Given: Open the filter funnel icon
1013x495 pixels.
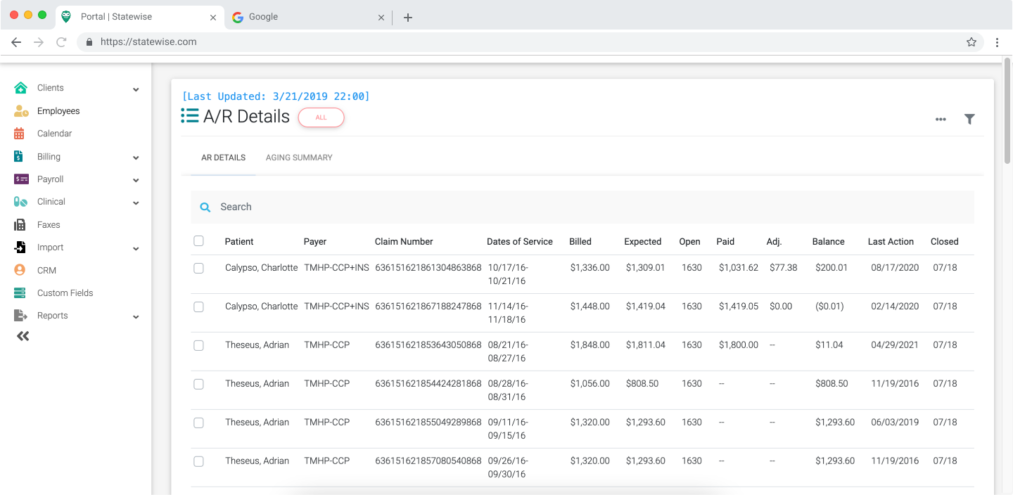Looking at the screenshot, I should (x=969, y=120).
